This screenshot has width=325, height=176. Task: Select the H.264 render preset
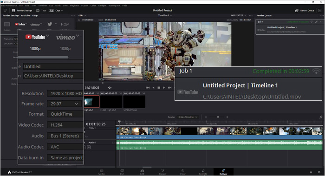coord(65,24)
